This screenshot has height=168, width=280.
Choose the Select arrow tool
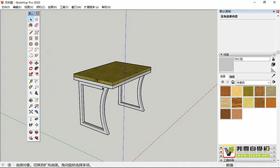(31, 19)
